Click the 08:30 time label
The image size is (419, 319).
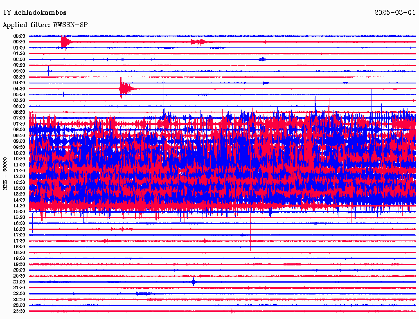click(19, 136)
